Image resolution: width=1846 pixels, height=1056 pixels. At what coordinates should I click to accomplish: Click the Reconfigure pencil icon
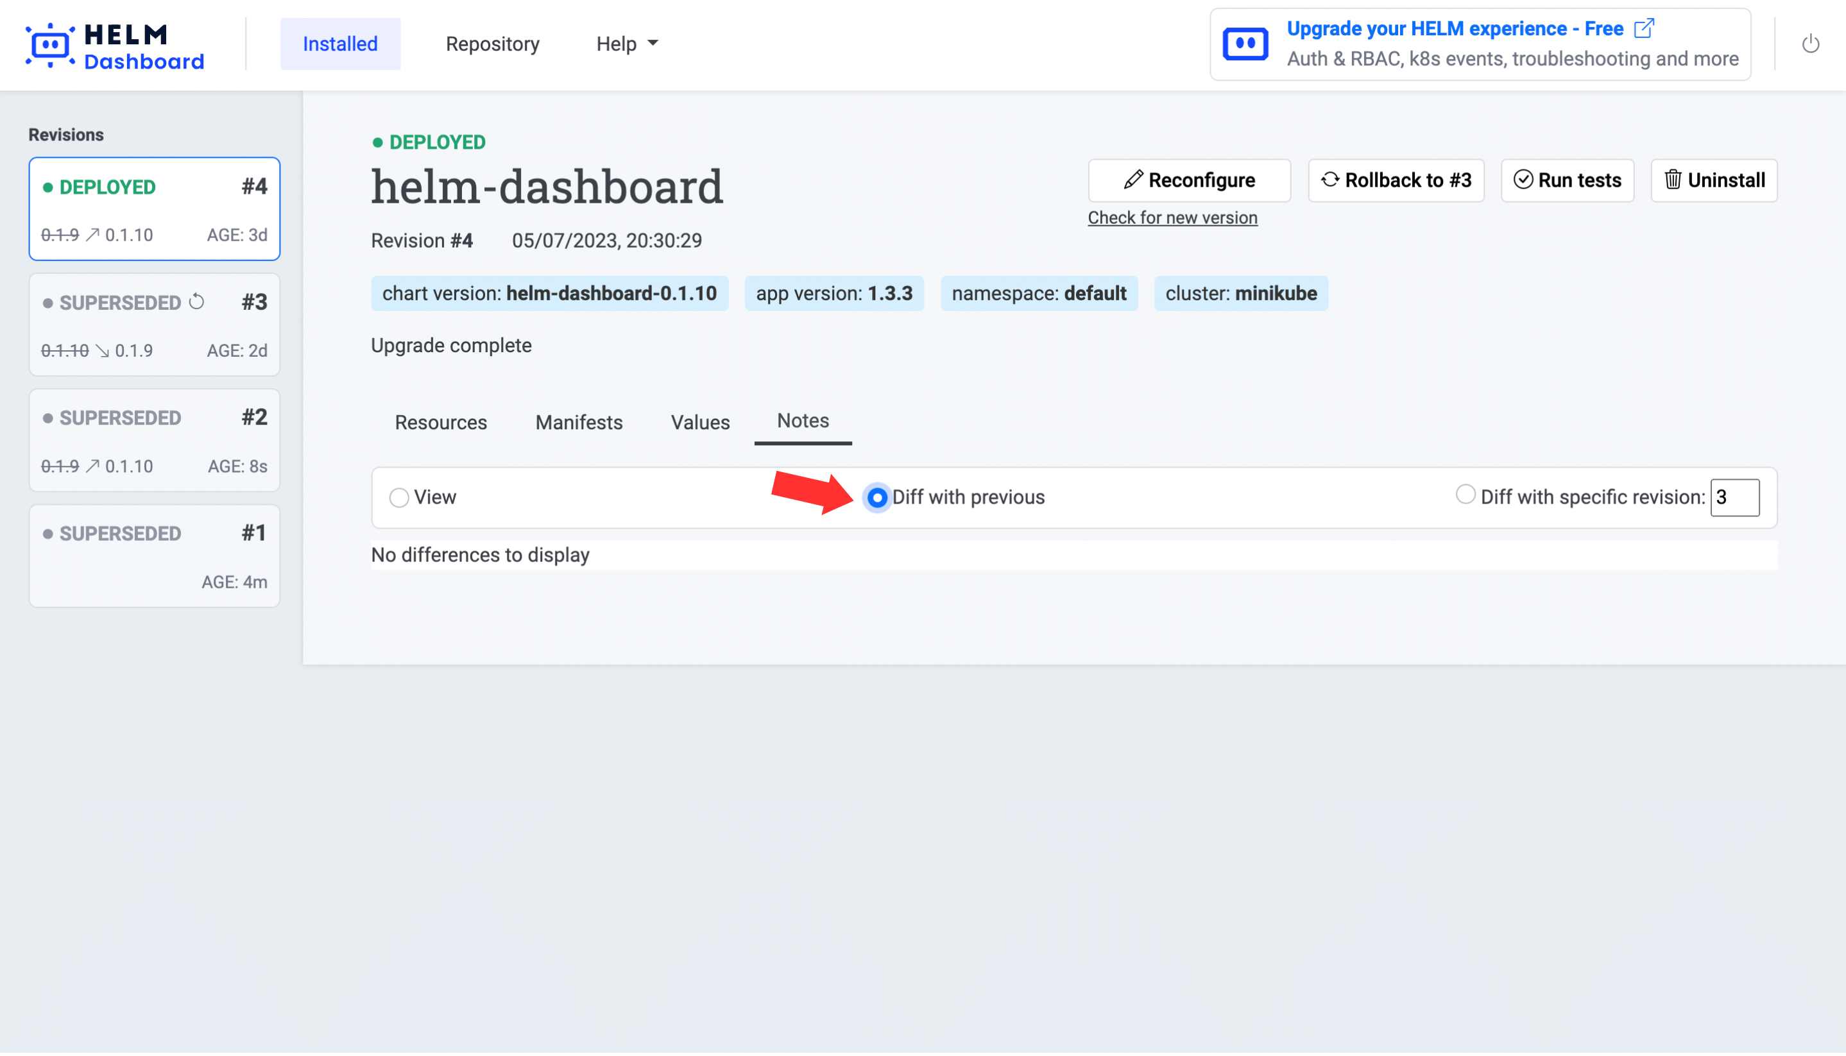tap(1133, 180)
